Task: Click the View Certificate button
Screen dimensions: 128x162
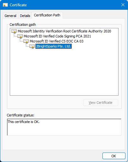Action: pyautogui.click(x=101, y=103)
